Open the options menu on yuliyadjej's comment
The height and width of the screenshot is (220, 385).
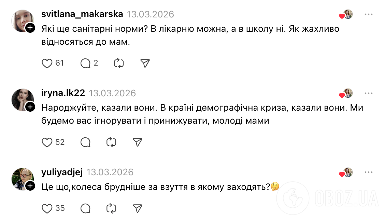(368, 173)
